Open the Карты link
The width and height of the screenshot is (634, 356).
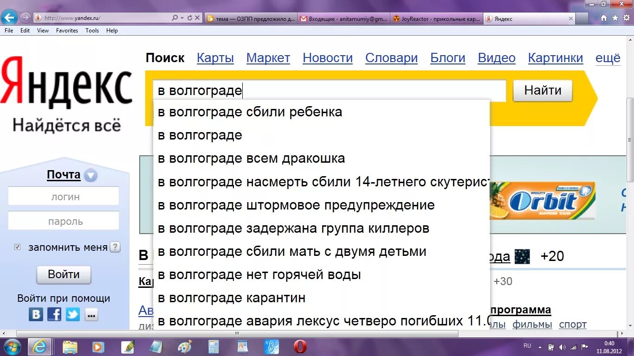click(x=215, y=58)
